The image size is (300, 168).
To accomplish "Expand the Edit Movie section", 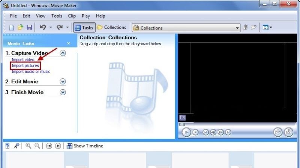I will coord(63,81).
